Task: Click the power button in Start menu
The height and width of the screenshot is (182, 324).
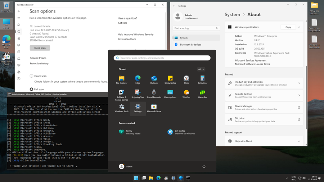Action: 204,167
